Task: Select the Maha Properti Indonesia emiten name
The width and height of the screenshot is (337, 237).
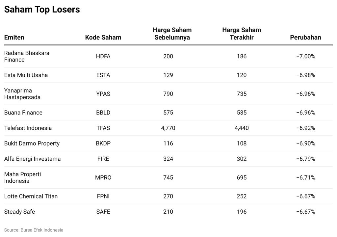Action: pos(23,177)
